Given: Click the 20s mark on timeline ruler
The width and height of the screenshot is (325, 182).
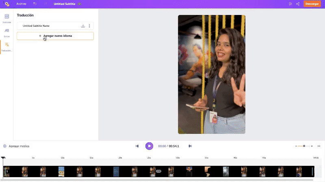Looking at the screenshot, I should pyautogui.click(x=120, y=158).
